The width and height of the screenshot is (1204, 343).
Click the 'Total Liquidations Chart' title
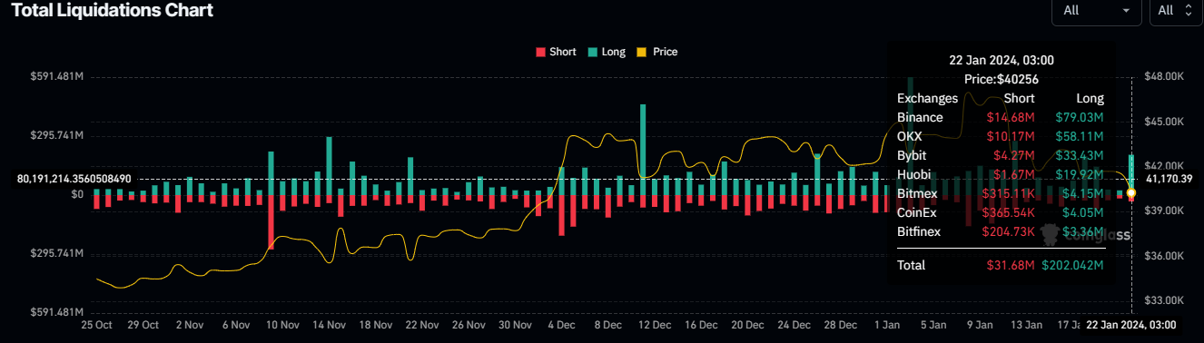(113, 11)
